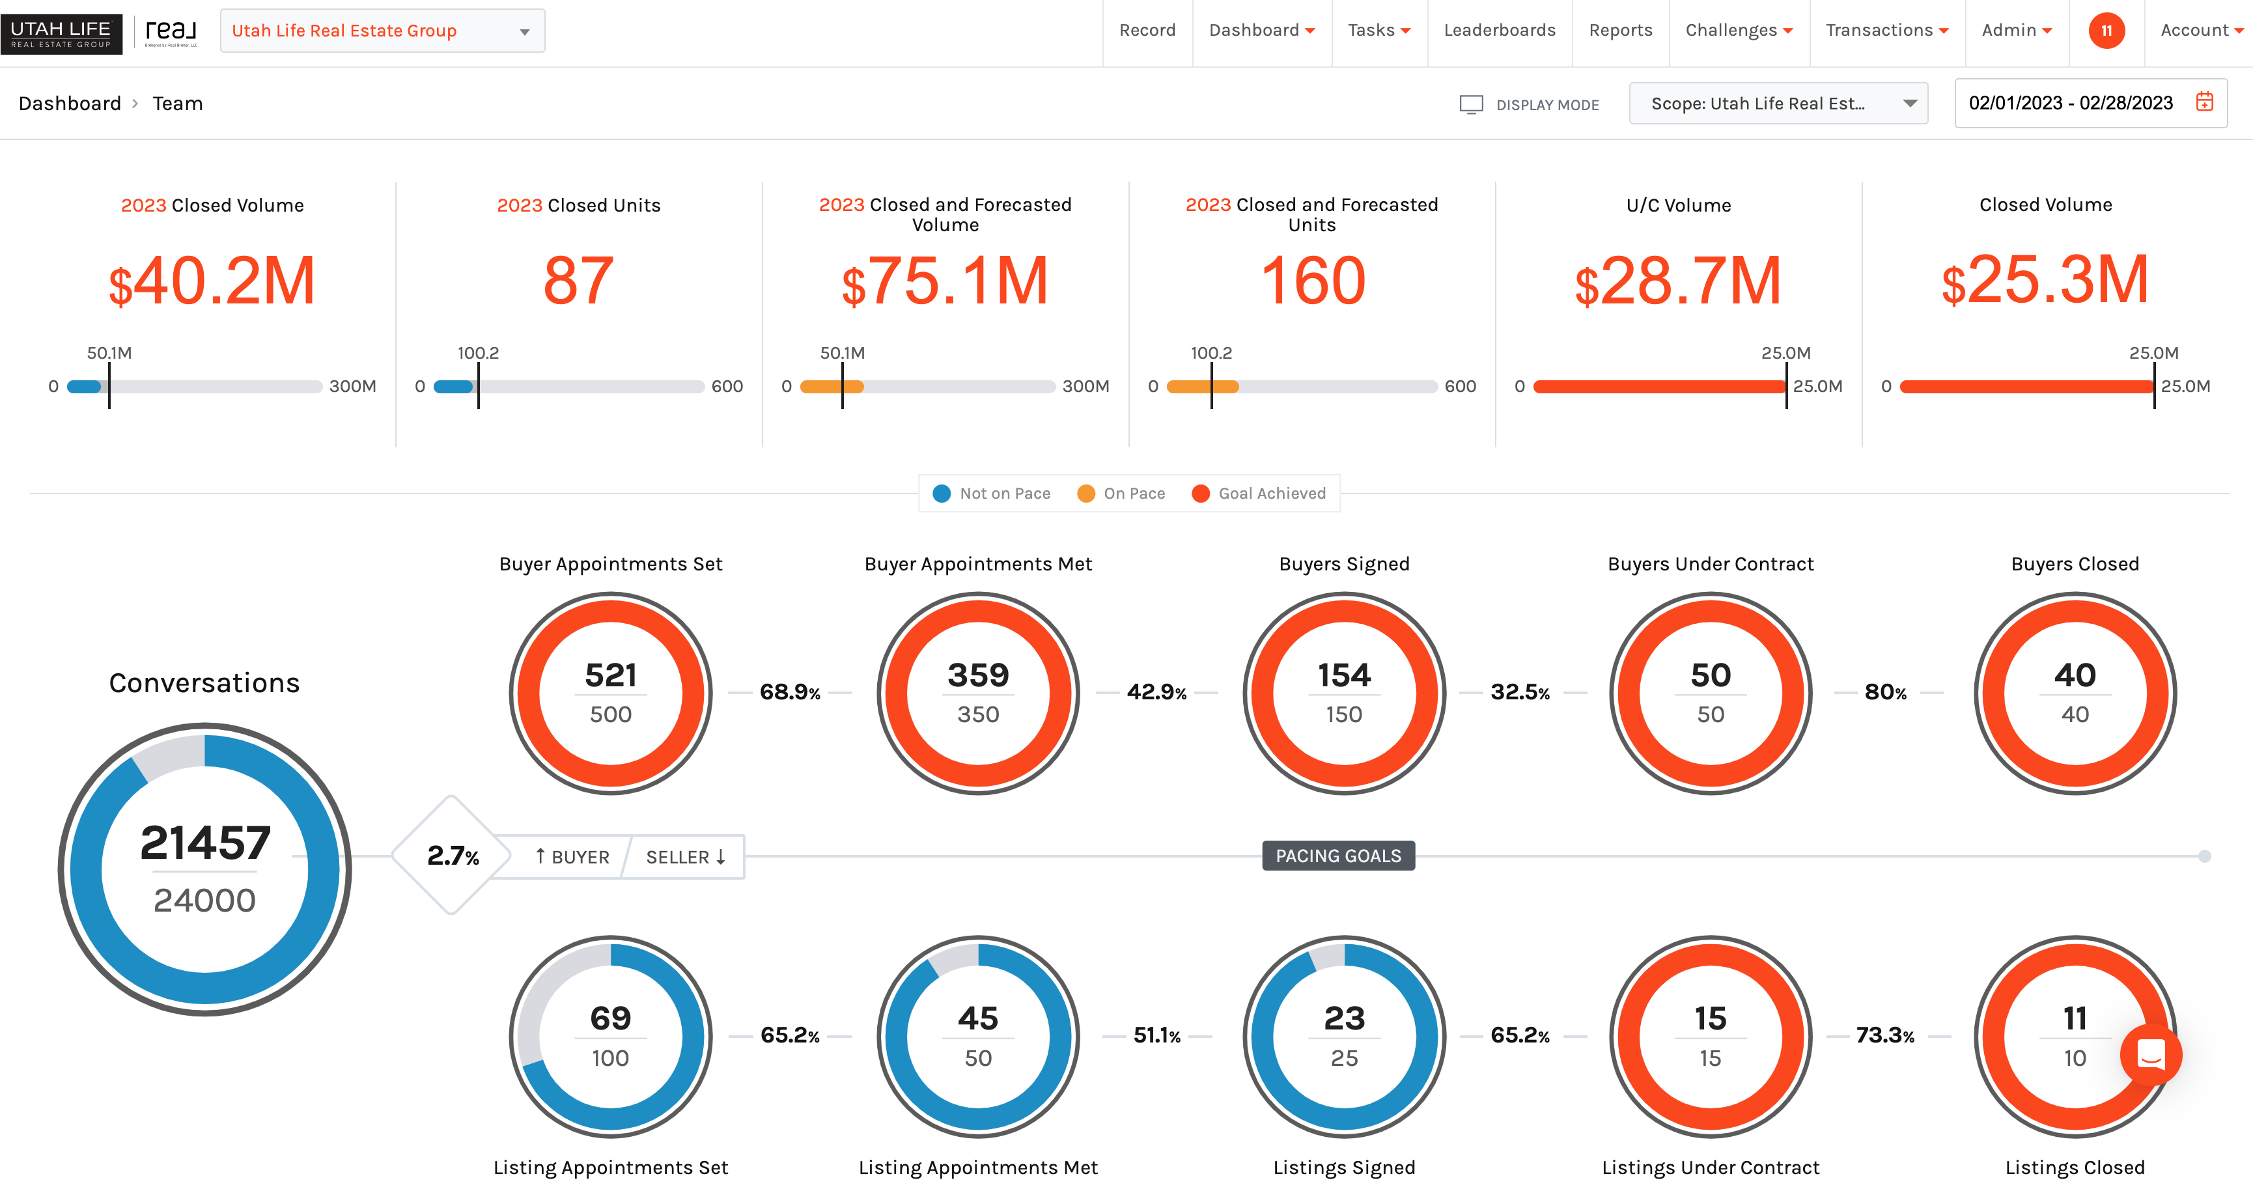The image size is (2253, 1189).
Task: Open the Reports section
Action: (x=1621, y=31)
